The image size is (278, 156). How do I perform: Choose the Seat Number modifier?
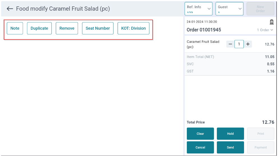click(98, 28)
